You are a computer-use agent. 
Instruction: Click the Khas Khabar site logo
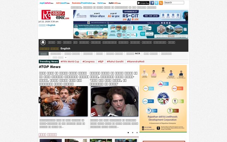[x=55, y=15]
